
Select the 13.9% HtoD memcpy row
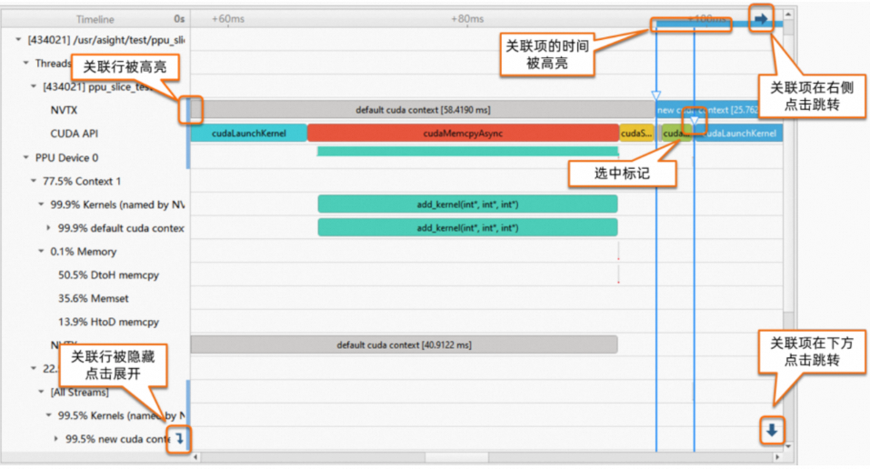pos(108,322)
